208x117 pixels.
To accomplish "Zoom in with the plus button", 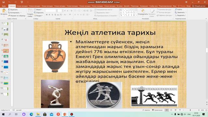I will pyautogui.click(x=199, y=110).
